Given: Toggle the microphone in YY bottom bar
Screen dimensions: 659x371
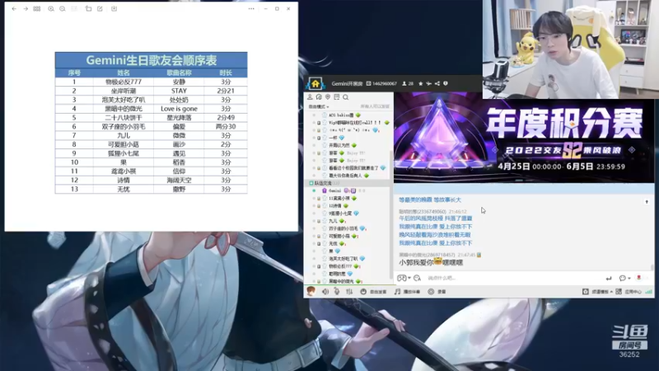Looking at the screenshot, I should [337, 292].
